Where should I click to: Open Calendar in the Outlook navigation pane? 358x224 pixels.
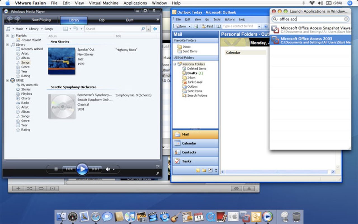(x=189, y=143)
